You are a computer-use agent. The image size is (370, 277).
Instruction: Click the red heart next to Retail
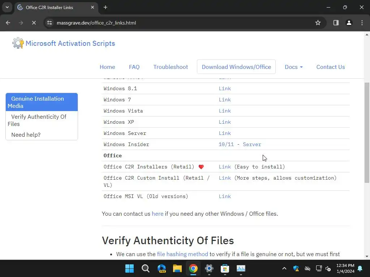click(201, 167)
